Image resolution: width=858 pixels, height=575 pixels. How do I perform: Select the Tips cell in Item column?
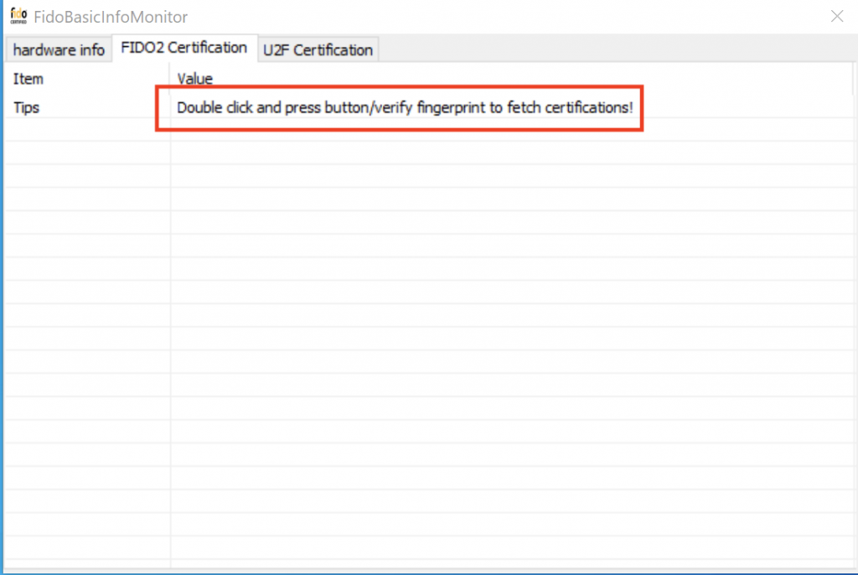[x=87, y=107]
